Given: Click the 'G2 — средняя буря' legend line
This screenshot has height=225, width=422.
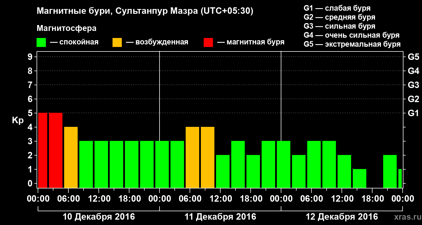Looking at the screenshot, I should tap(339, 17).
